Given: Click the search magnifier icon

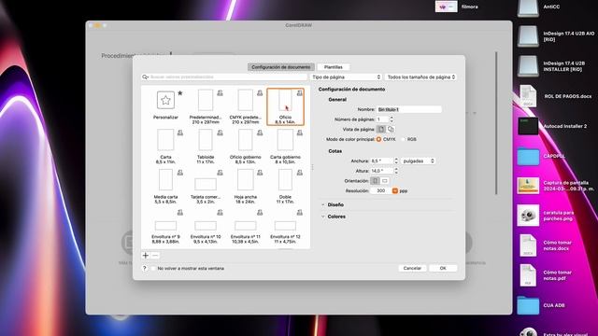Looking at the screenshot, I should (x=146, y=77).
